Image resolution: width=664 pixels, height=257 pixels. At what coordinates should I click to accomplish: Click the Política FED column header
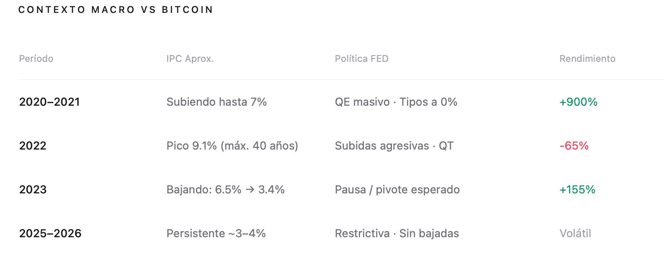(x=362, y=58)
